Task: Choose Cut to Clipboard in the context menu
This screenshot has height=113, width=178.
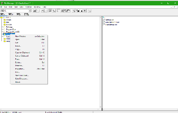Action: pos(29,56)
